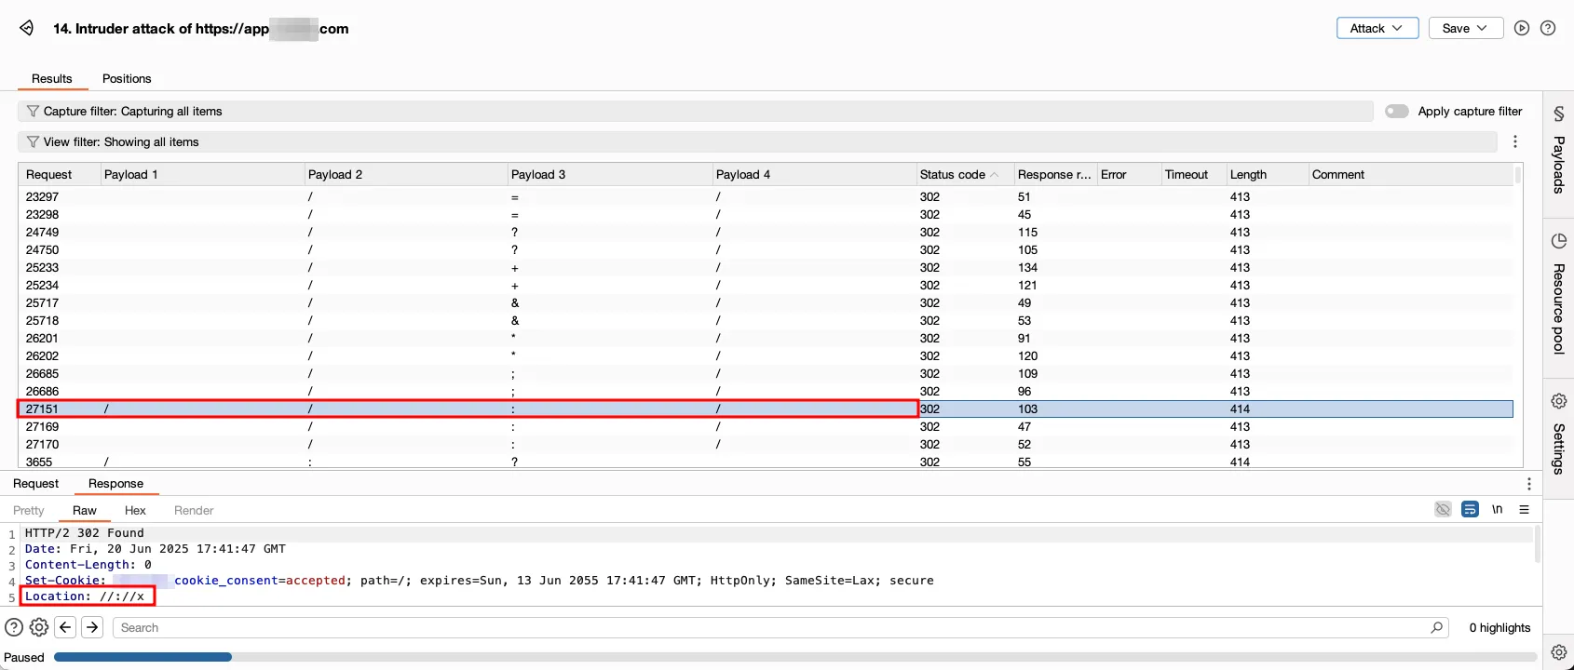Select result row for request 26685
The image size is (1574, 670).
(766, 373)
